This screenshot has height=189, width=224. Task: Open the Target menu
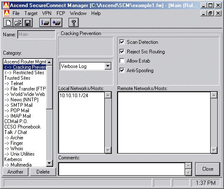click(x=31, y=13)
